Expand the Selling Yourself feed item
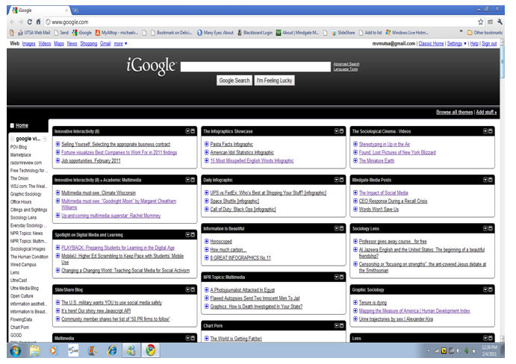 pos(58,144)
